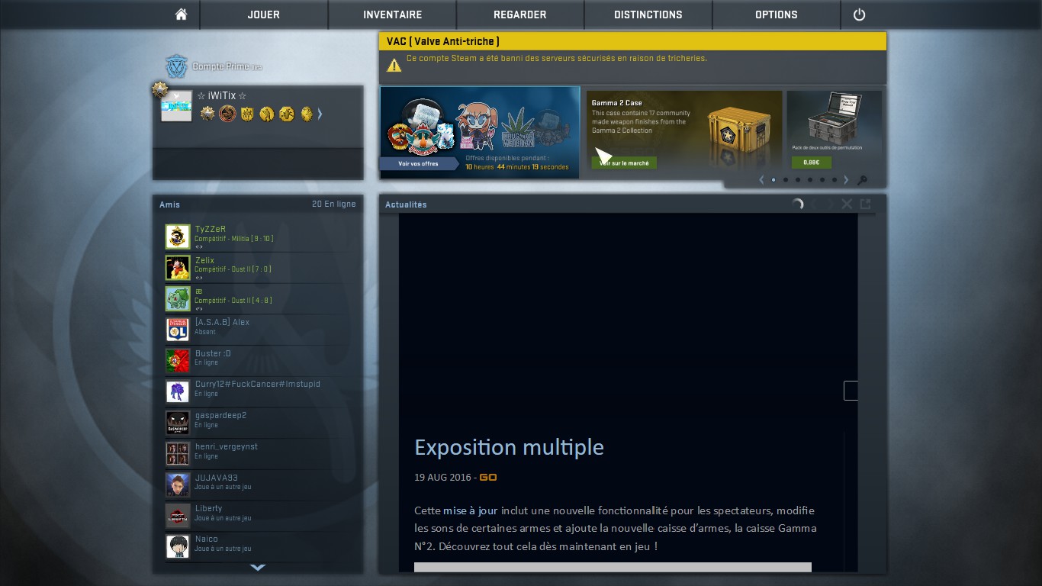Click the rank badge on iWiTix's avatar
The width and height of the screenshot is (1042, 586).
click(160, 89)
